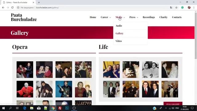Bookmark page with the star icon

[176, 7]
